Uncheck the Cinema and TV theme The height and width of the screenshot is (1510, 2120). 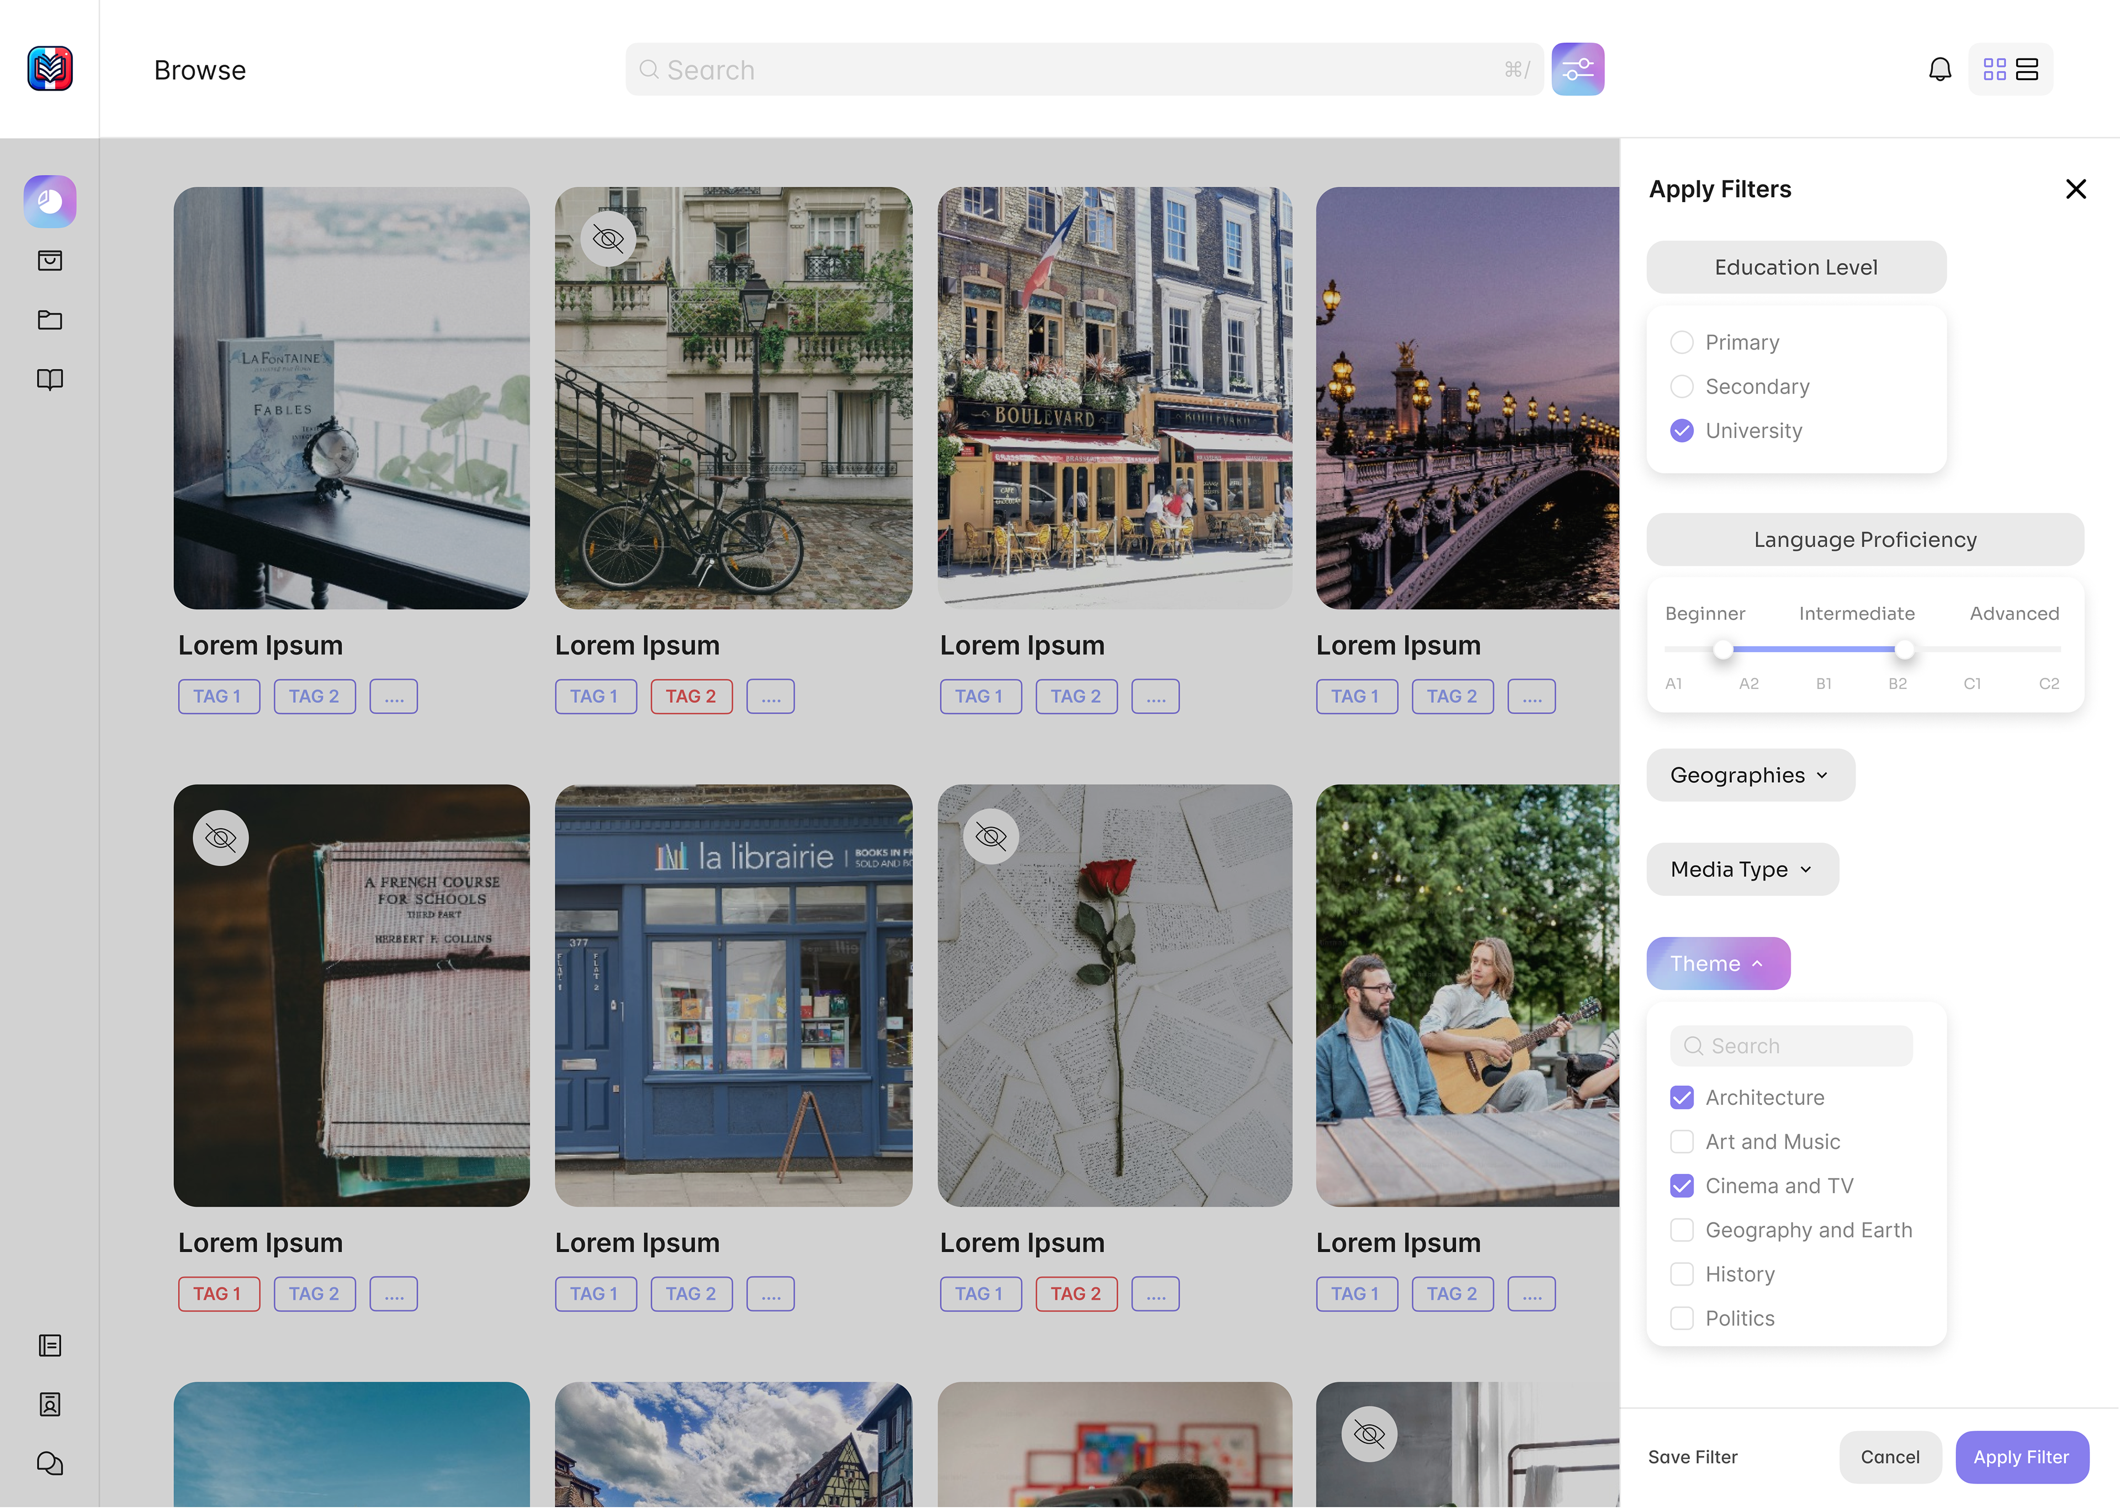tap(1681, 1186)
